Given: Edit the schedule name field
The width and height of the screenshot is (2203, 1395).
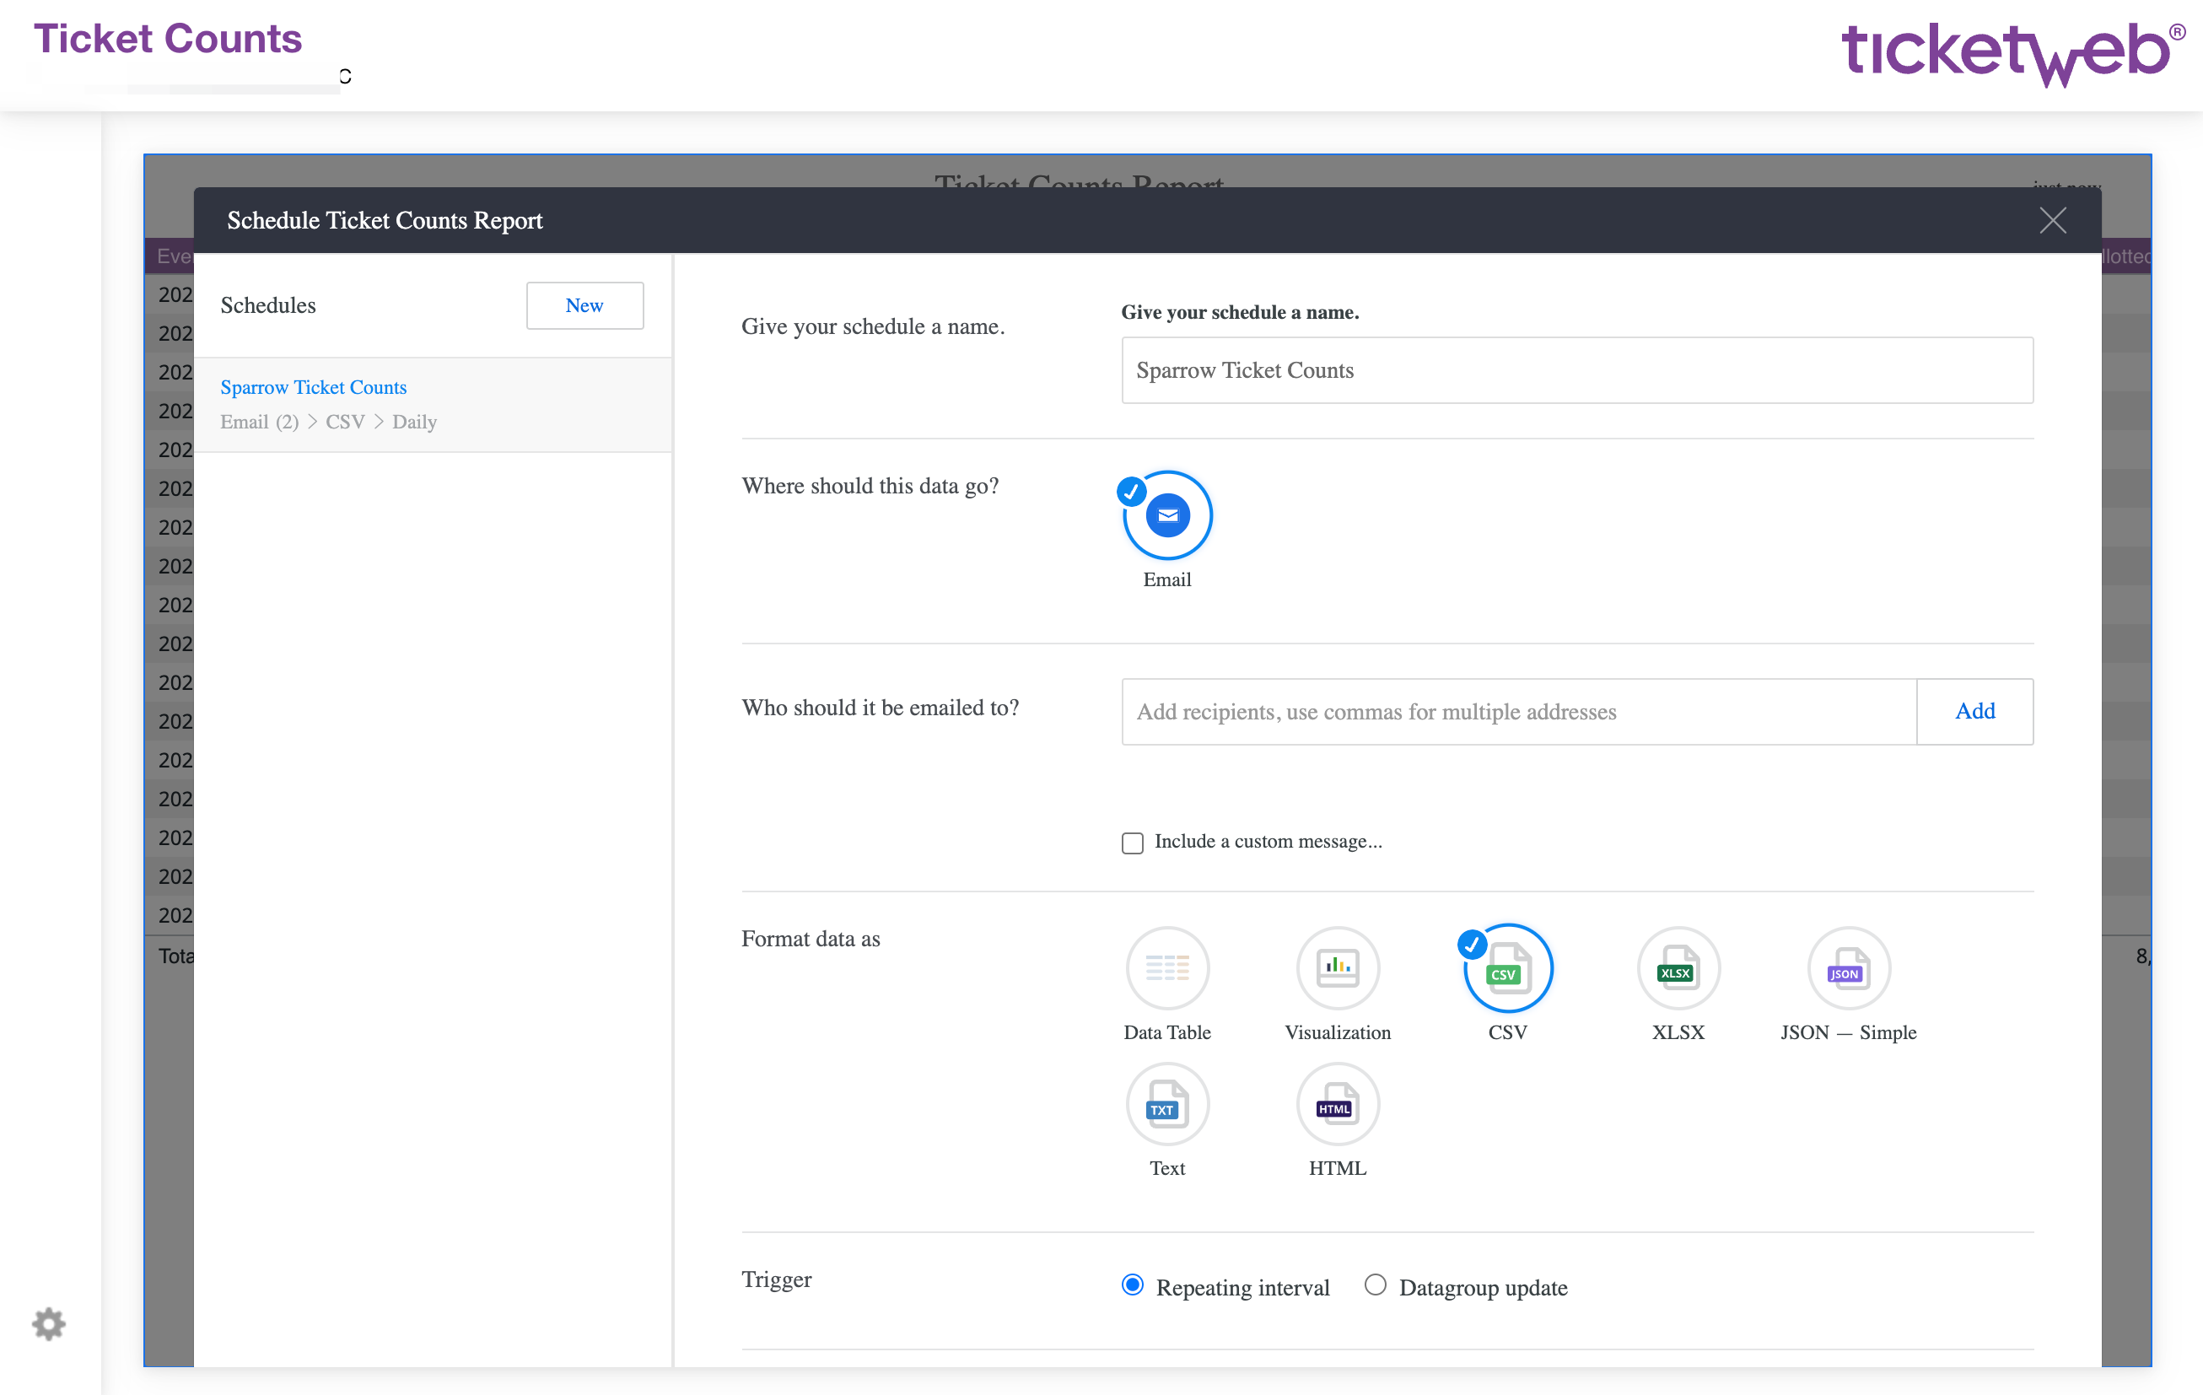Looking at the screenshot, I should (x=1577, y=370).
